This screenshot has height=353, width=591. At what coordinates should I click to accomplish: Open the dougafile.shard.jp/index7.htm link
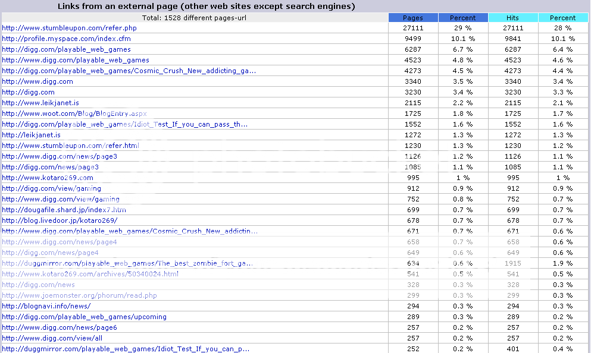tap(64, 210)
